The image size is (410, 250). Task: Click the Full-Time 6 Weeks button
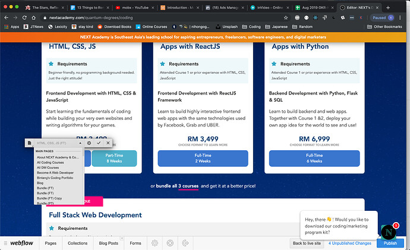[314, 159]
